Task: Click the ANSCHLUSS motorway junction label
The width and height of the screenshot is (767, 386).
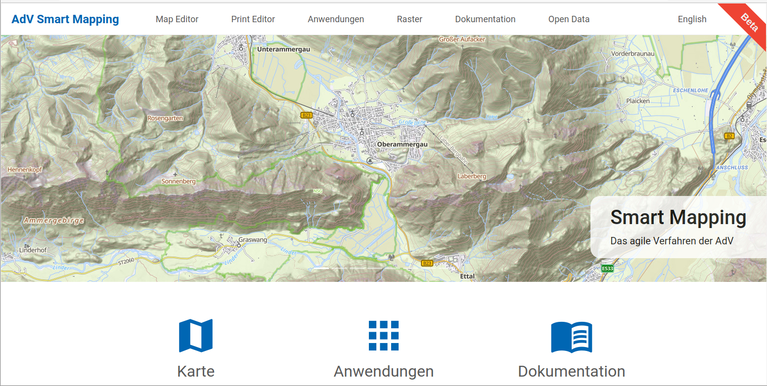Action: 731,167
